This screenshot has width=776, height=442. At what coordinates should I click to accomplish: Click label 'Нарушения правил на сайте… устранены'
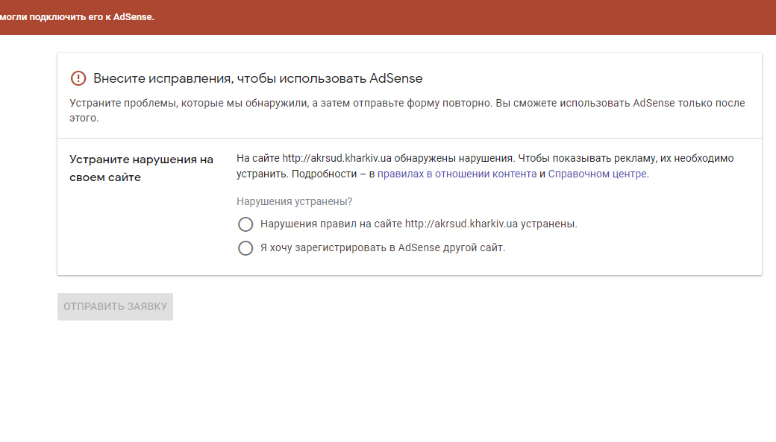pos(419,224)
